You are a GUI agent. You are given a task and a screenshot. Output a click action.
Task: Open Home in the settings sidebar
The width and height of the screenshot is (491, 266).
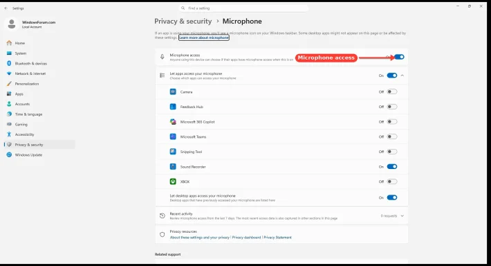40,43
